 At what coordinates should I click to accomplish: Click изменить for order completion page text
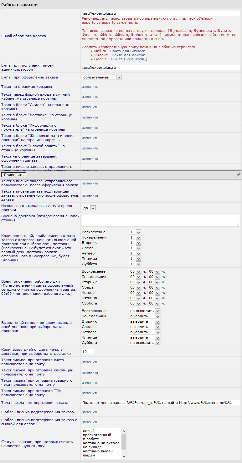pos(90,159)
